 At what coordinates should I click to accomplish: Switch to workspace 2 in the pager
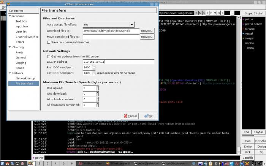(39, 163)
